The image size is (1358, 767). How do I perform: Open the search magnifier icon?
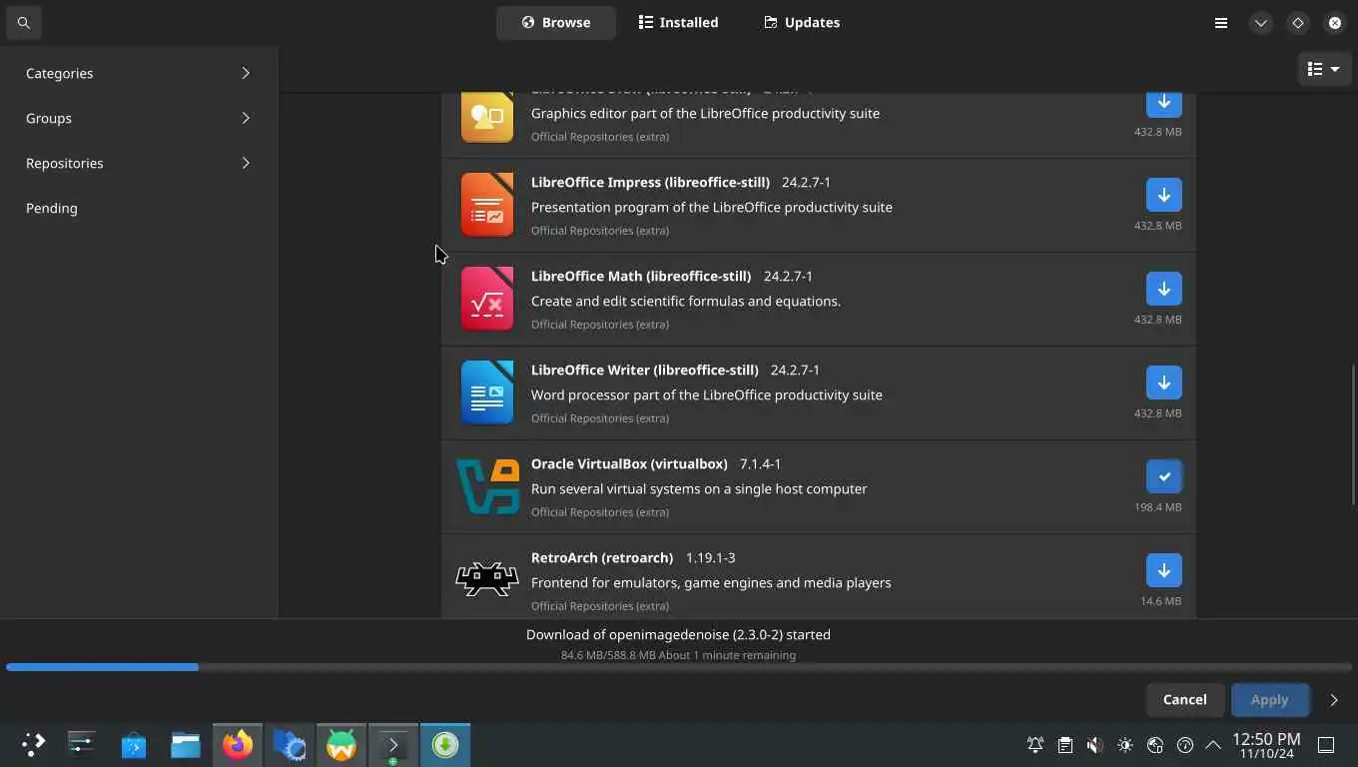24,22
